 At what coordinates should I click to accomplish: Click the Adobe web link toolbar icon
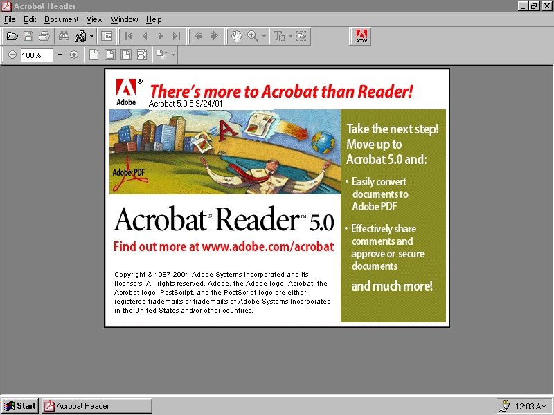361,36
